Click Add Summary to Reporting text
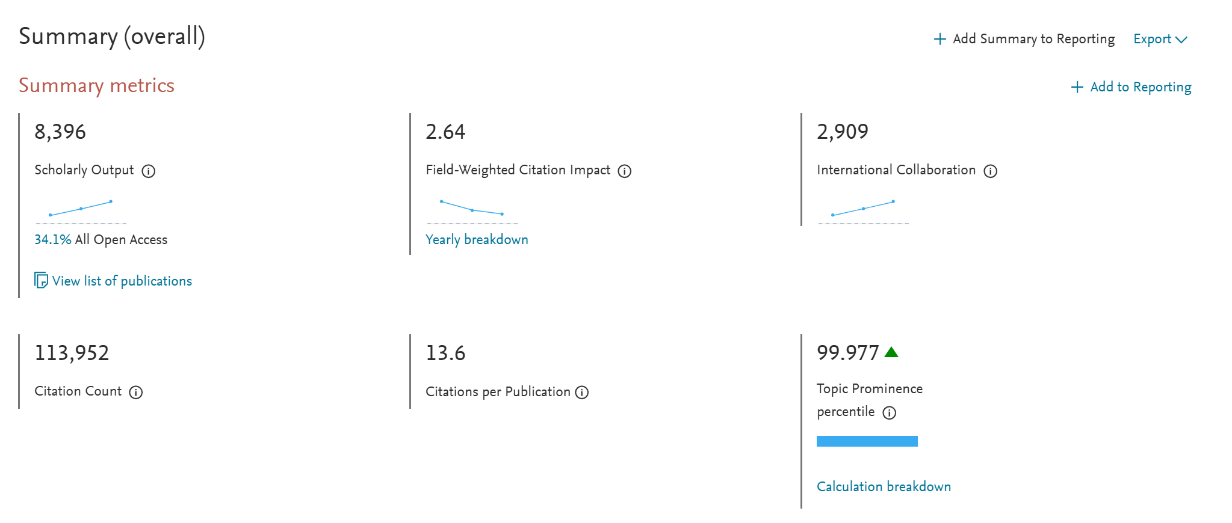The height and width of the screenshot is (523, 1232). pos(1034,39)
